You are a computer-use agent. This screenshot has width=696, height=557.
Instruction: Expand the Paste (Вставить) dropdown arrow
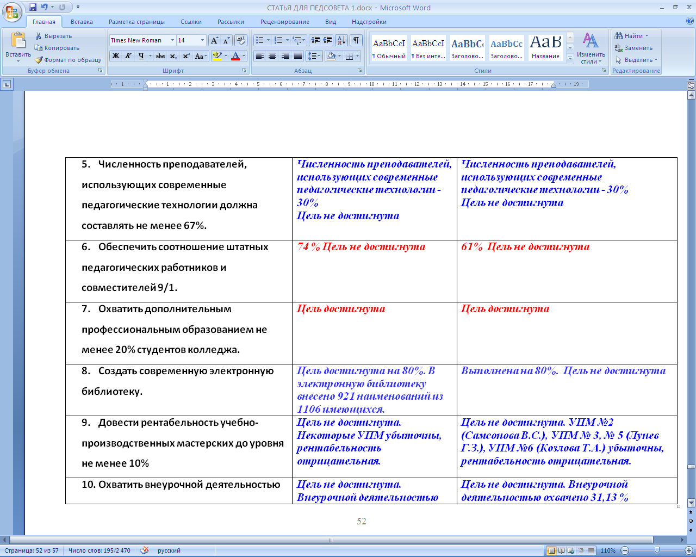(18, 61)
